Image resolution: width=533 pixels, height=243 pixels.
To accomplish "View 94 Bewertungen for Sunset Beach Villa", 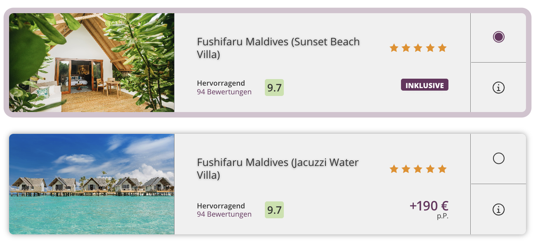I will click(x=224, y=92).
